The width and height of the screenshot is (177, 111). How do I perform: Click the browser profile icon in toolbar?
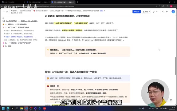coord(171,6)
